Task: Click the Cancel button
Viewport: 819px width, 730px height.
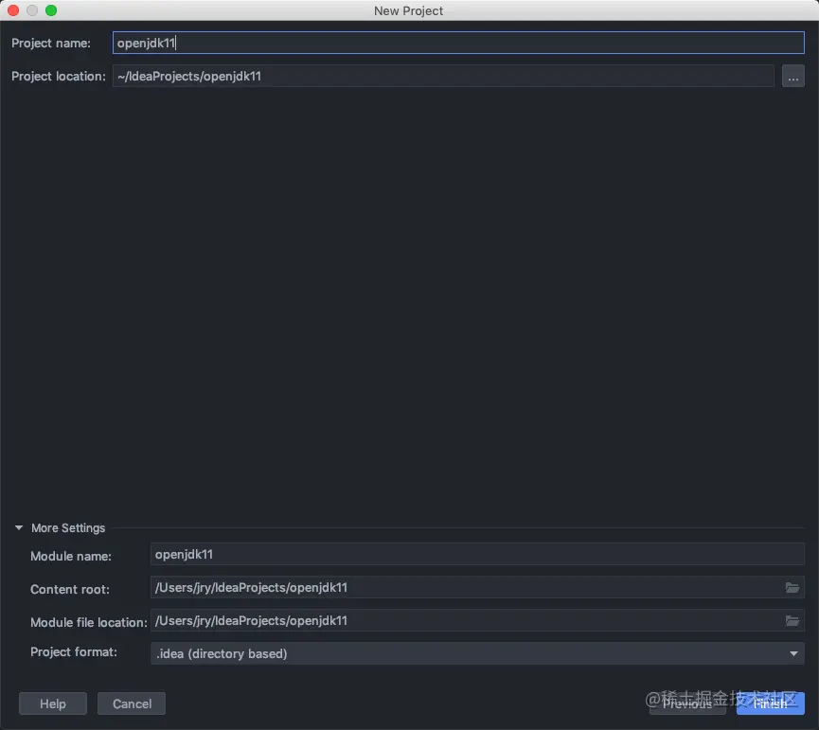Action: pos(132,703)
